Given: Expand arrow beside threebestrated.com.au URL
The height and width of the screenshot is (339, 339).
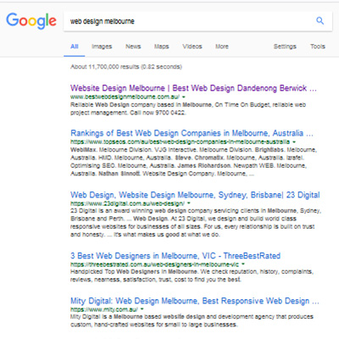Looking at the screenshot, I should coord(243,264).
